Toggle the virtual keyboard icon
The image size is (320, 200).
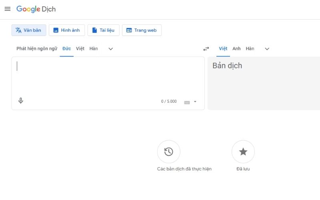pos(187,102)
